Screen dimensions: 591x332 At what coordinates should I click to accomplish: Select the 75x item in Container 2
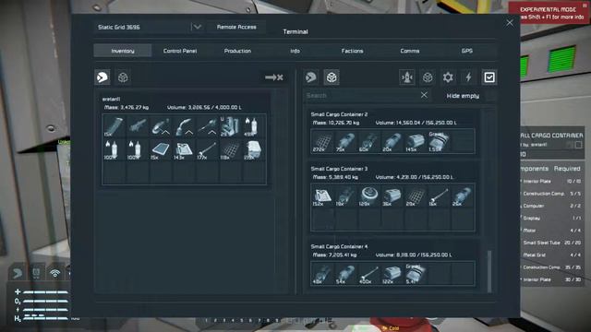coord(345,141)
